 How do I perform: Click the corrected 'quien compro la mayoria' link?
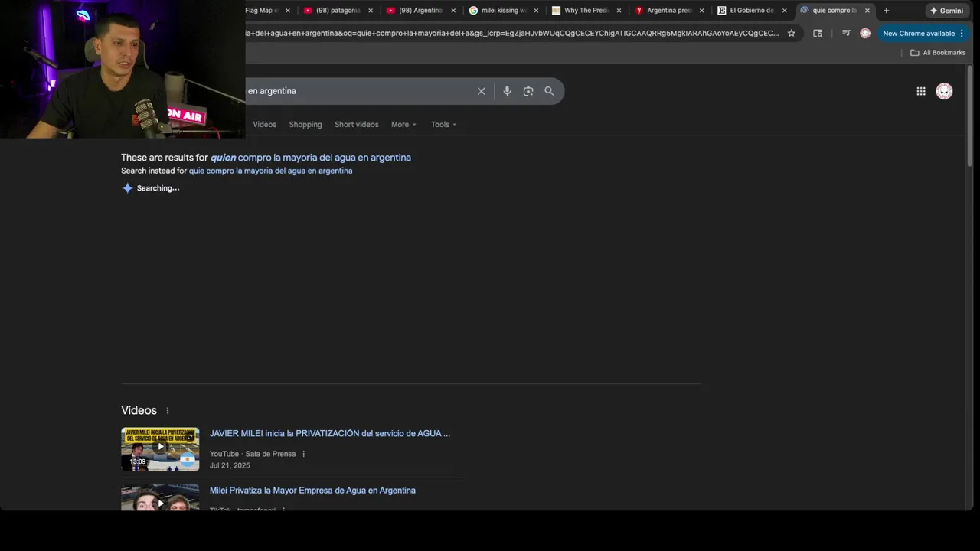pos(311,158)
